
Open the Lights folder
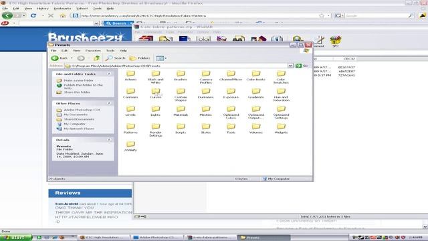click(156, 111)
